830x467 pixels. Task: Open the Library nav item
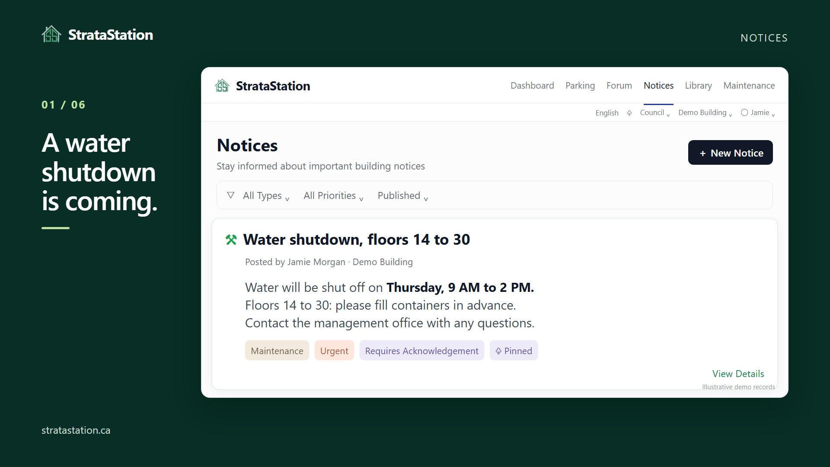(x=698, y=86)
